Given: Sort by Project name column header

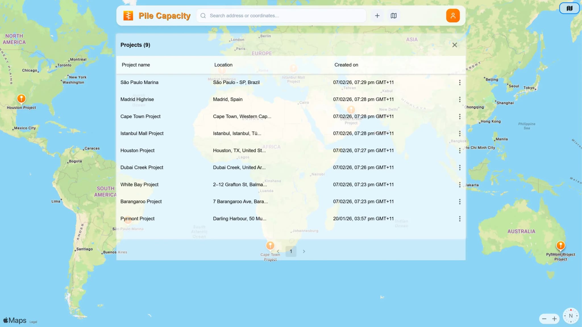Looking at the screenshot, I should [x=136, y=65].
